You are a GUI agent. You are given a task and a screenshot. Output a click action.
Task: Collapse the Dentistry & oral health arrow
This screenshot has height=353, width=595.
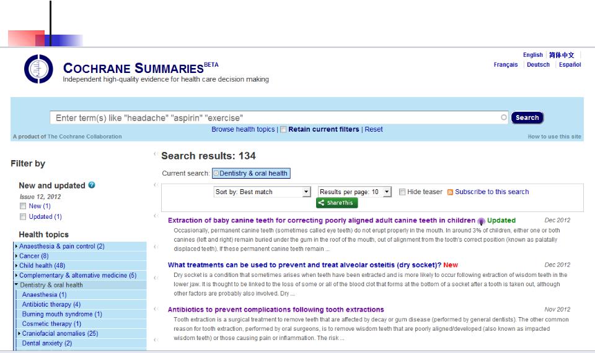coord(16,284)
